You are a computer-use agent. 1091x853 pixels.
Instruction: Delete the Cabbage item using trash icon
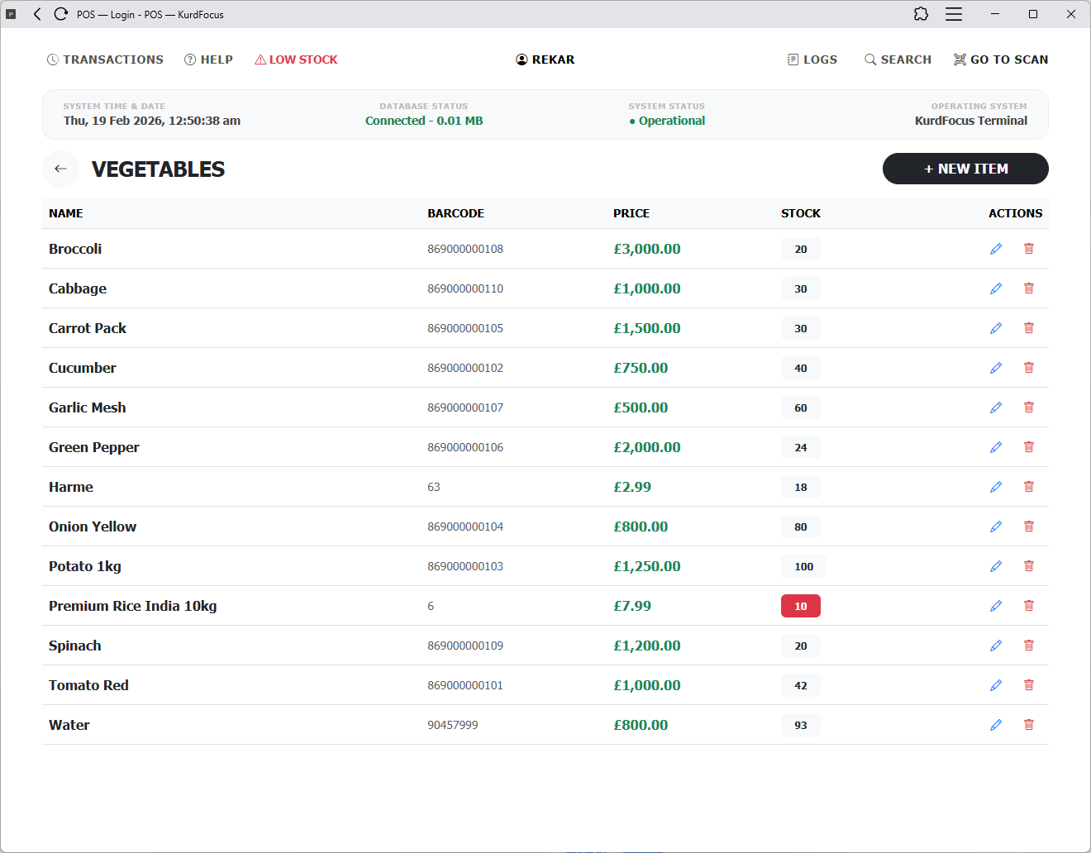pyautogui.click(x=1029, y=288)
